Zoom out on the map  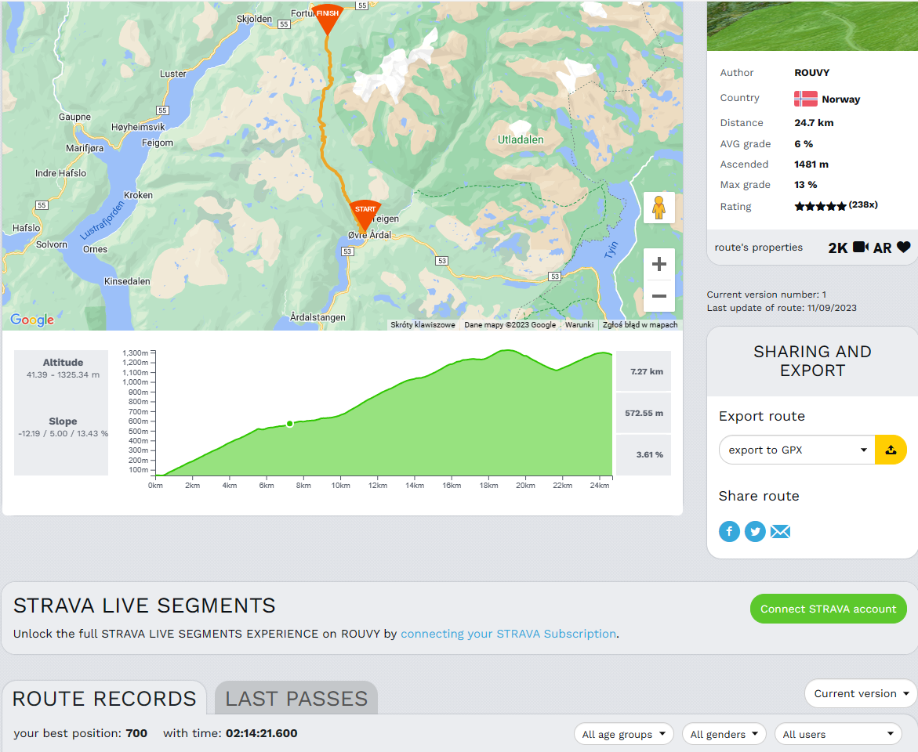[x=659, y=296]
